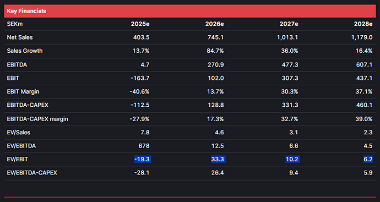Click EV/Sales value 3.1

[x=294, y=132]
